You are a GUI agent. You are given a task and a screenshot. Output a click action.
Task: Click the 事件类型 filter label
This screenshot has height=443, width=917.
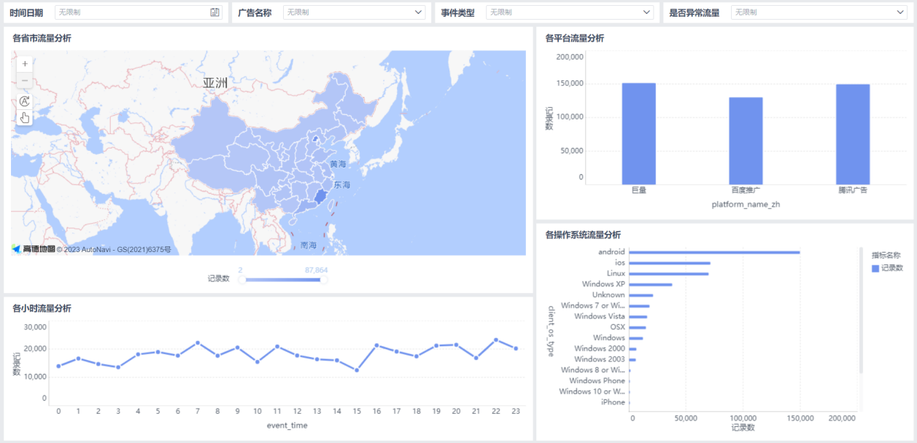pyautogui.click(x=457, y=12)
